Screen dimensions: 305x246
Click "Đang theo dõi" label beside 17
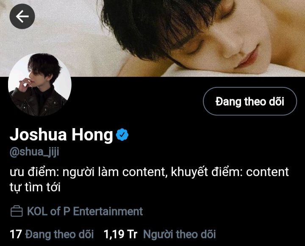tap(59, 234)
